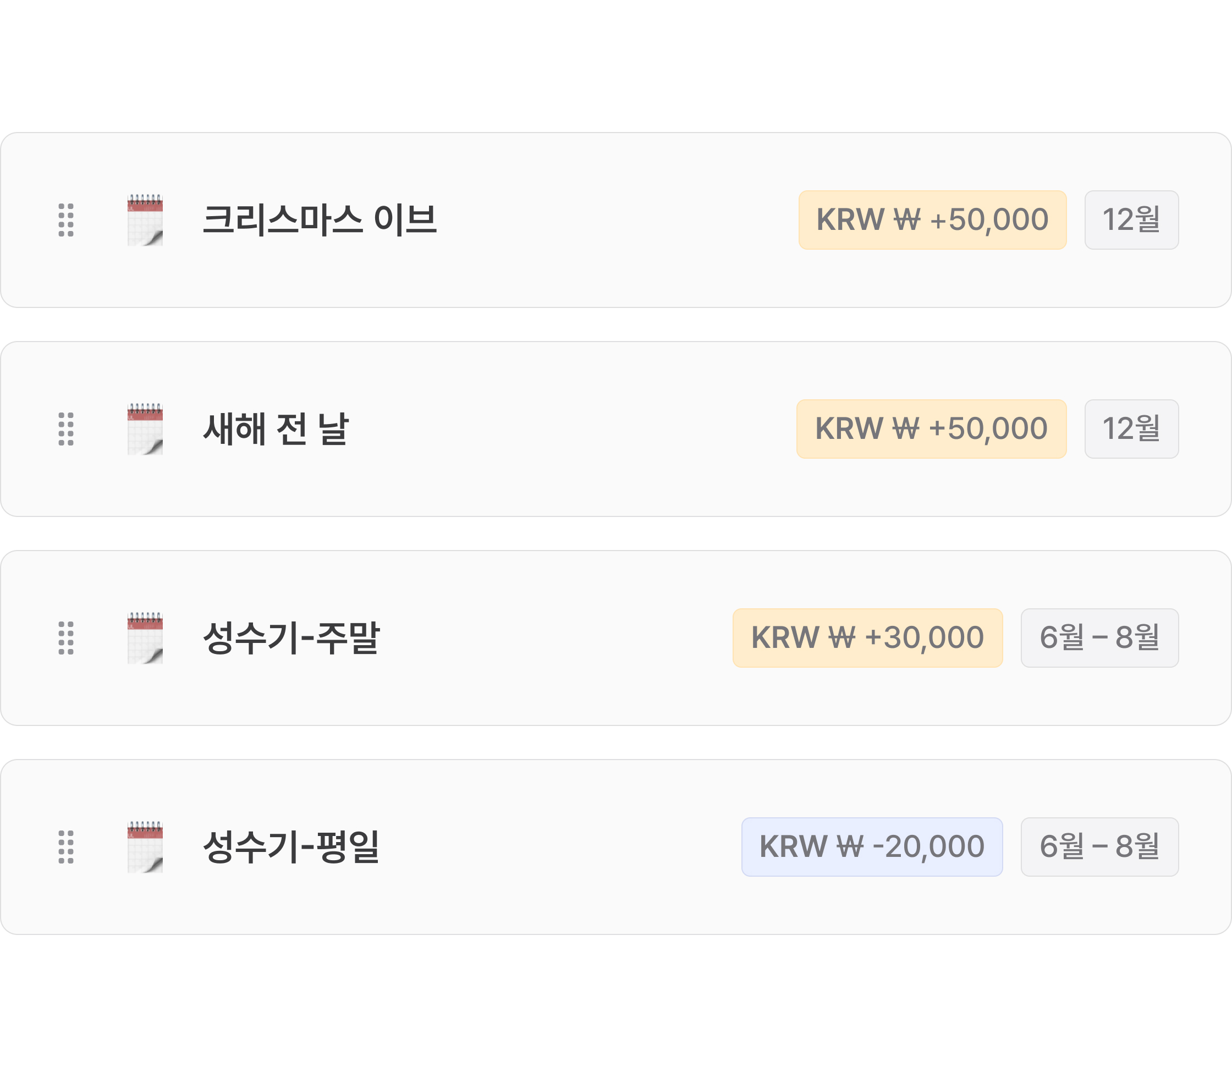Screen dimensions: 1232x1067
Task: Click calendar icon next to 크리스마스 이브
Action: click(x=145, y=219)
